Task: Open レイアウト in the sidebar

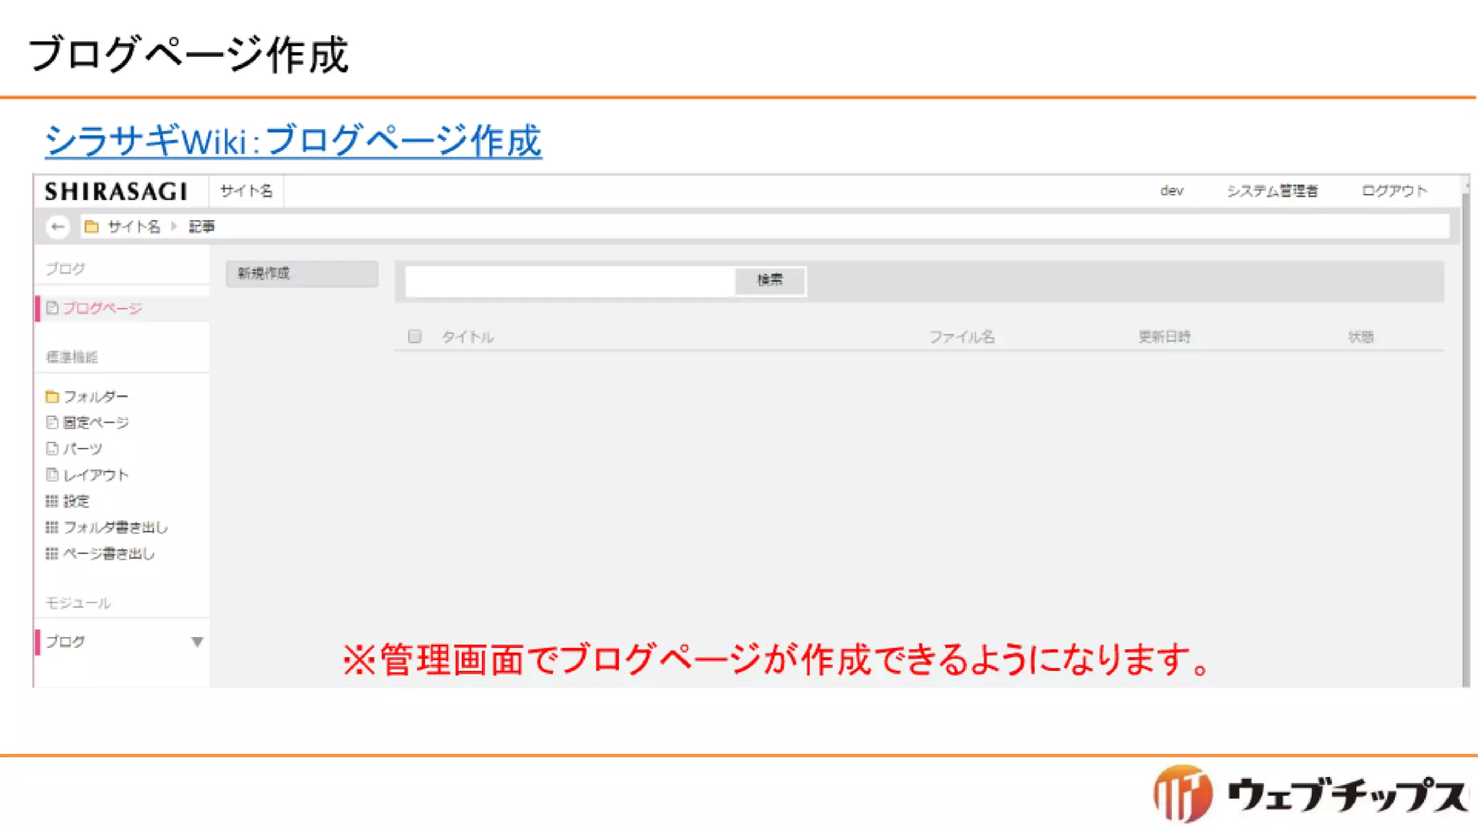Action: [96, 475]
